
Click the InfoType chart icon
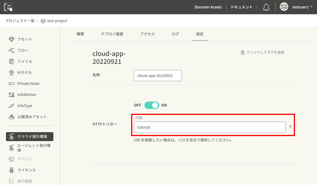[x=11, y=106]
